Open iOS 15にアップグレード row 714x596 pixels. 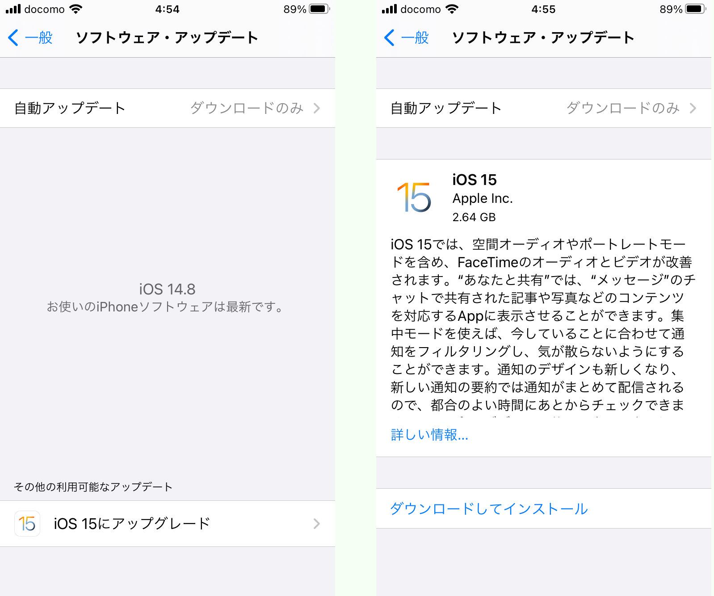coord(168,524)
